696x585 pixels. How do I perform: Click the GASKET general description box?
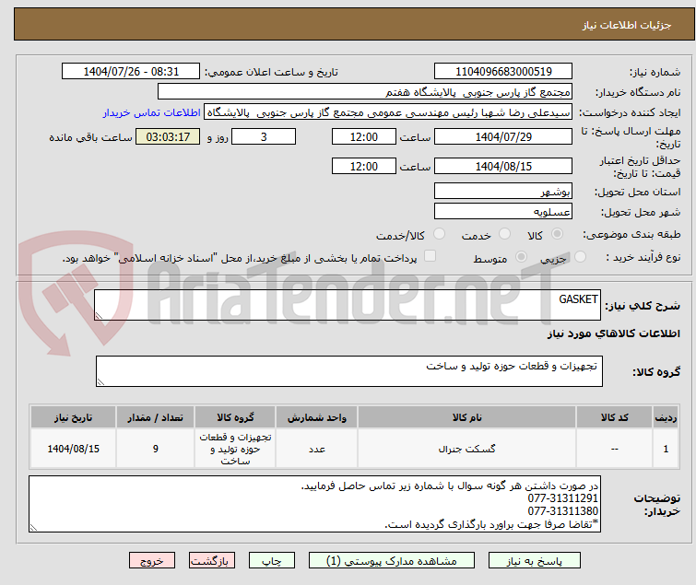point(348,305)
